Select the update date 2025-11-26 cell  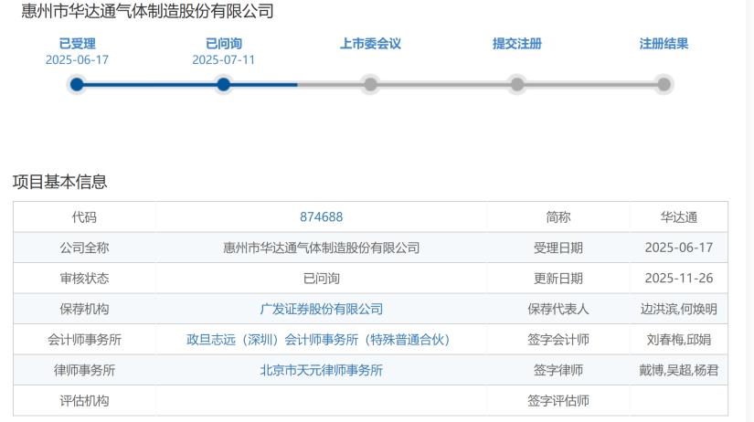[x=678, y=279]
